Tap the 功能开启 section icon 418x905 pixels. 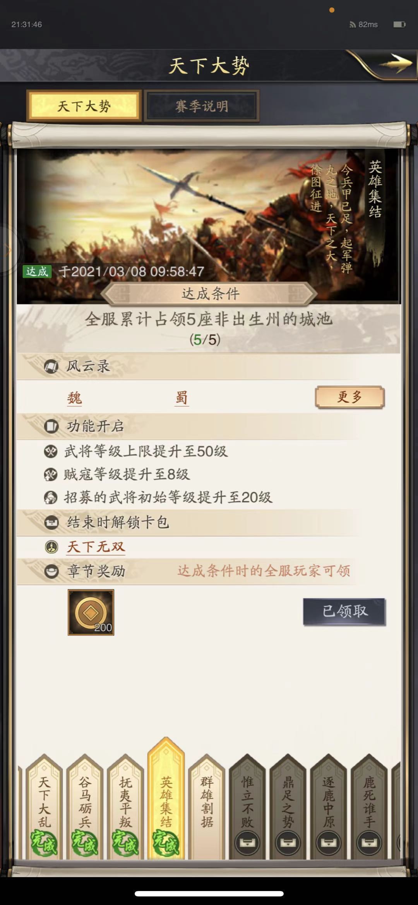(51, 426)
